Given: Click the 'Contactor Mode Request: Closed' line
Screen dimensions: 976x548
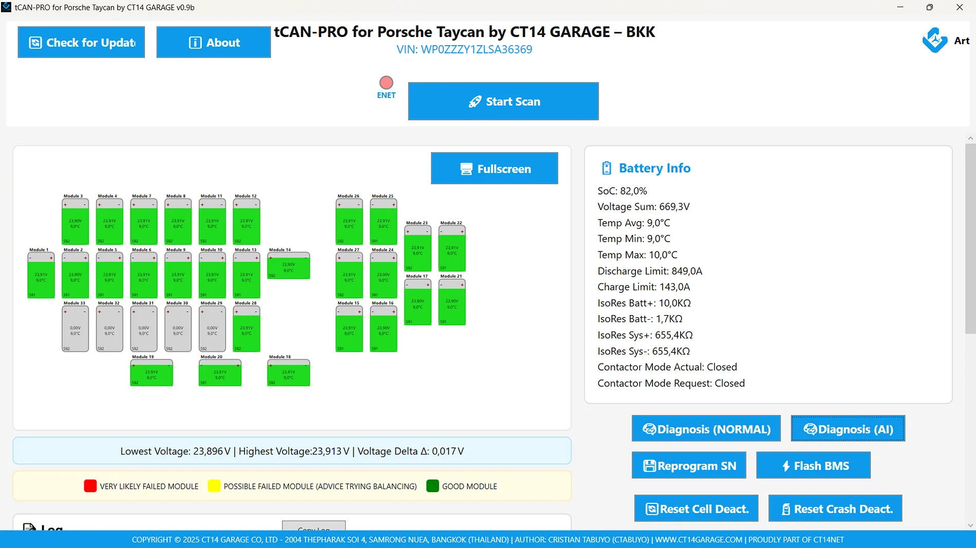Looking at the screenshot, I should point(671,383).
